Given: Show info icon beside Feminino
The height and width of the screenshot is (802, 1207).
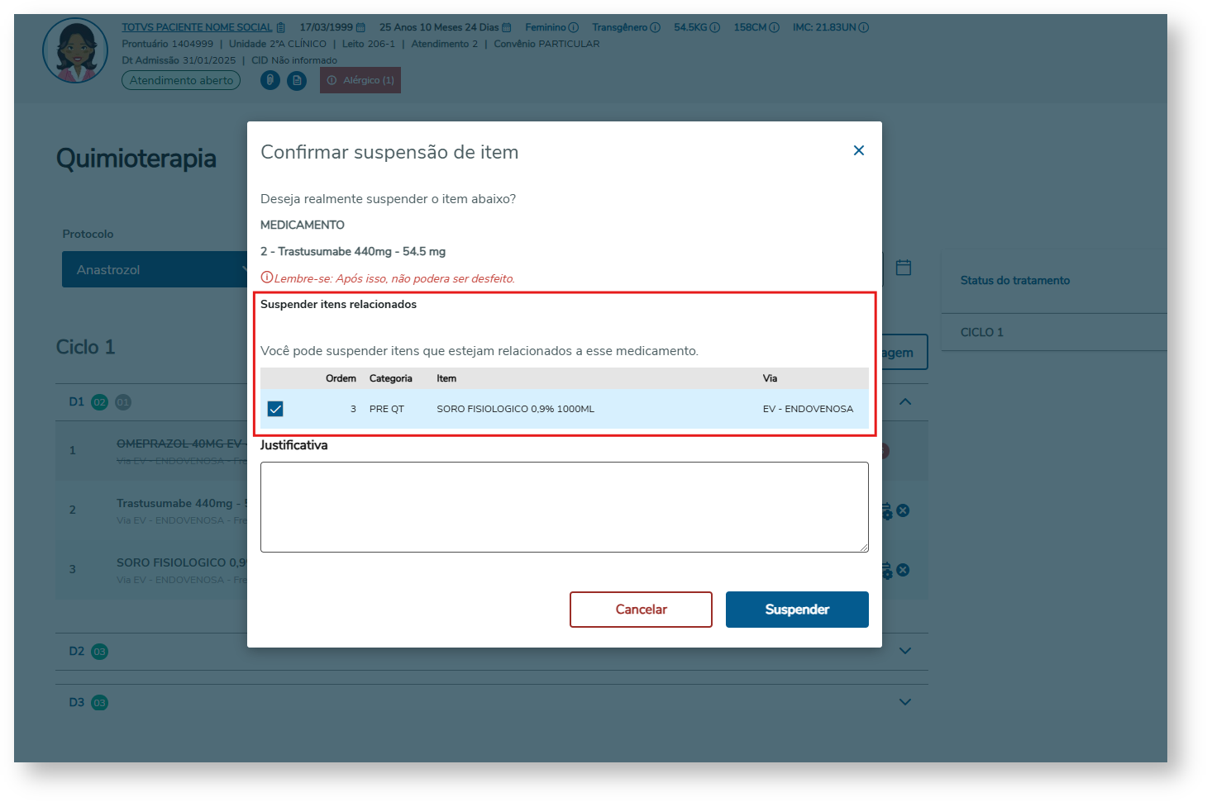Looking at the screenshot, I should click(x=574, y=27).
